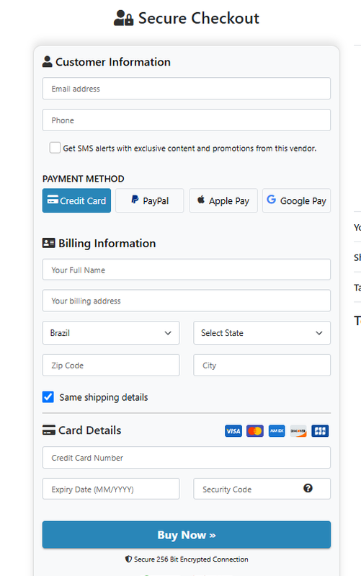This screenshot has height=576, width=361.
Task: Click the lock-user icon beside Secure Checkout
Action: (123, 18)
